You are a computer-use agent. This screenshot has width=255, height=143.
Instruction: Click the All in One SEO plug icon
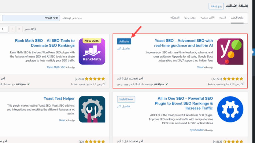click(230, 109)
